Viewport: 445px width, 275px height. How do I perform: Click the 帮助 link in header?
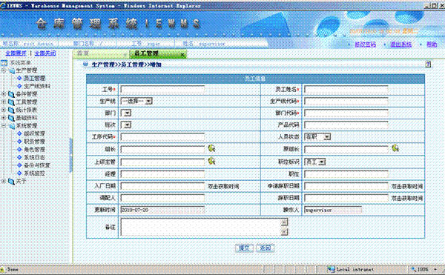432,44
